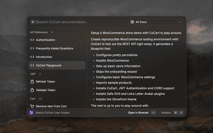Click 'The rest is up to you' text
This screenshot has width=213, height=133.
pyautogui.click(x=120, y=106)
